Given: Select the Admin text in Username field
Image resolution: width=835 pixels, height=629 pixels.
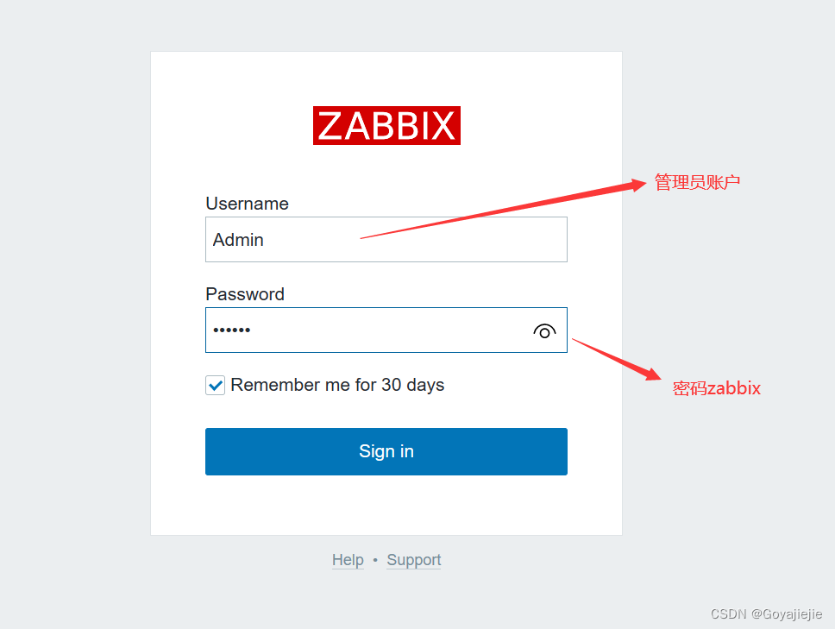Looking at the screenshot, I should pyautogui.click(x=237, y=240).
